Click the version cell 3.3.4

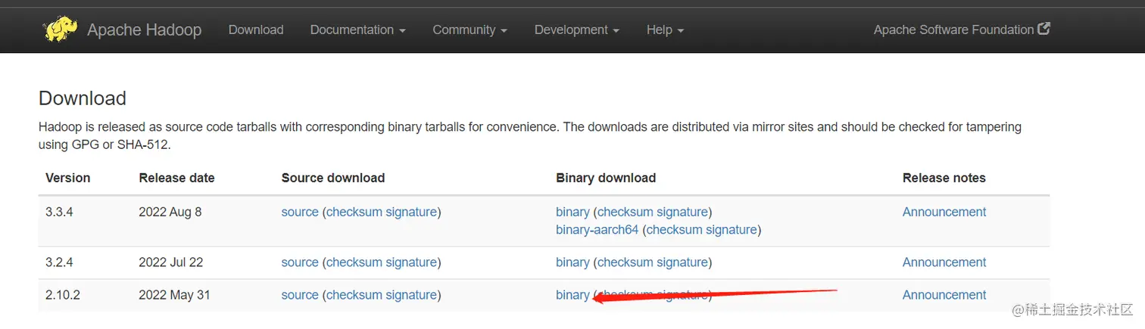(x=59, y=213)
